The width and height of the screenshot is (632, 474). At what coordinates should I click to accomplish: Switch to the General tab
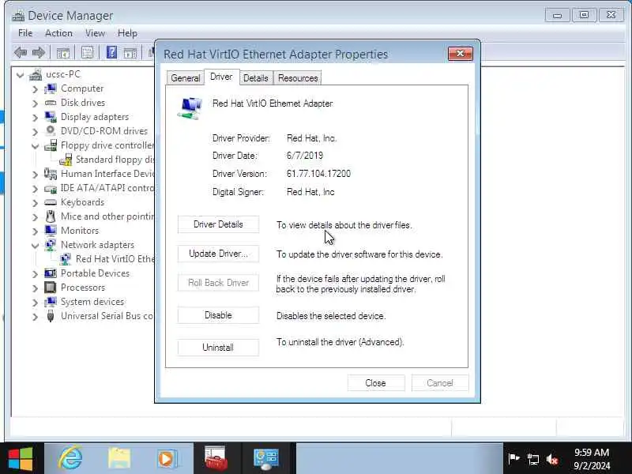[186, 77]
